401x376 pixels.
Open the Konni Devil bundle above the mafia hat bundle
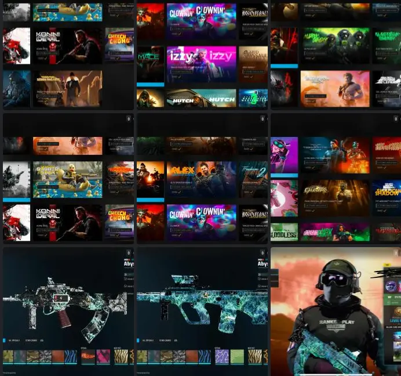[68, 46]
